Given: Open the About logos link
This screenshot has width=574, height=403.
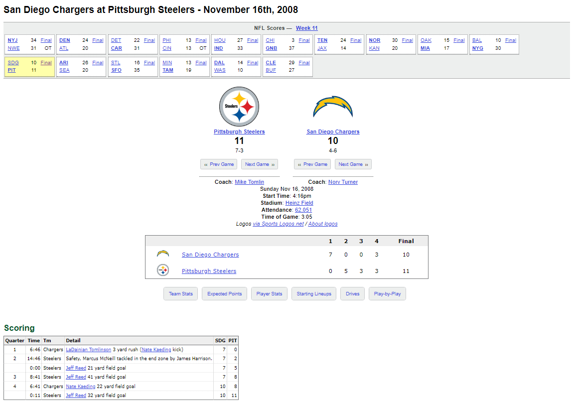Looking at the screenshot, I should pos(323,224).
